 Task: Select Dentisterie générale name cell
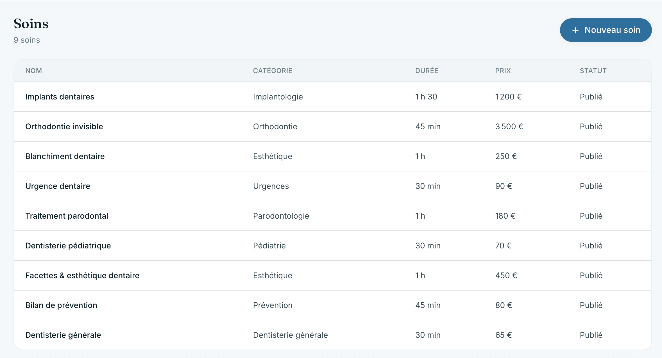pyautogui.click(x=63, y=335)
